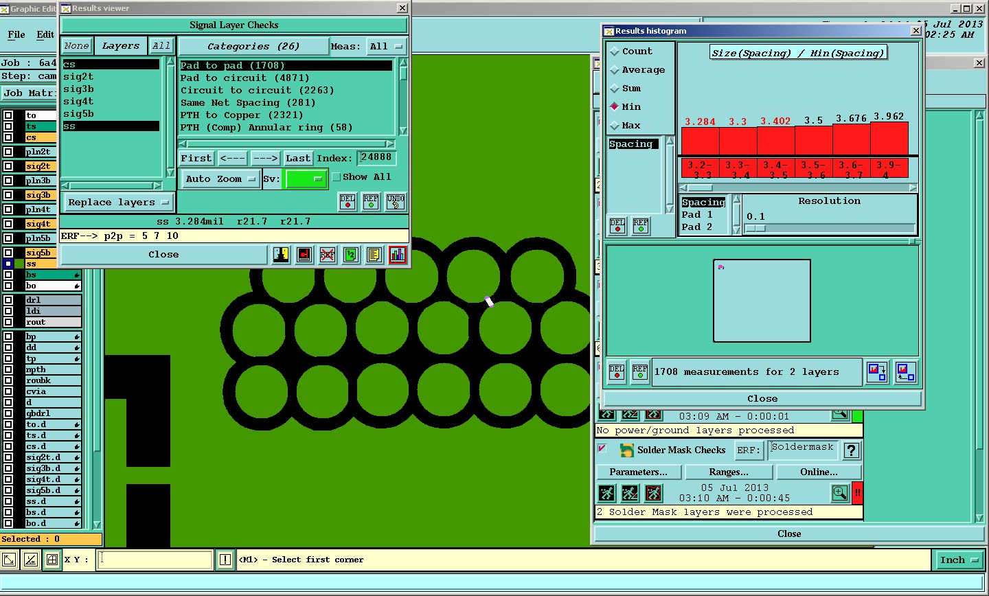Select the None layers filter tab
This screenshot has width=989, height=596.
coord(76,46)
